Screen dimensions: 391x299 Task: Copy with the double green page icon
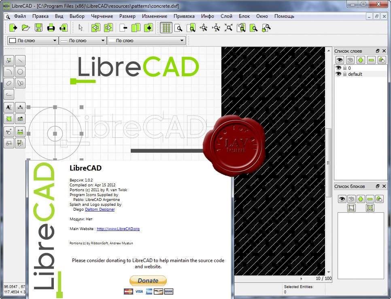pyautogui.click(x=136, y=28)
